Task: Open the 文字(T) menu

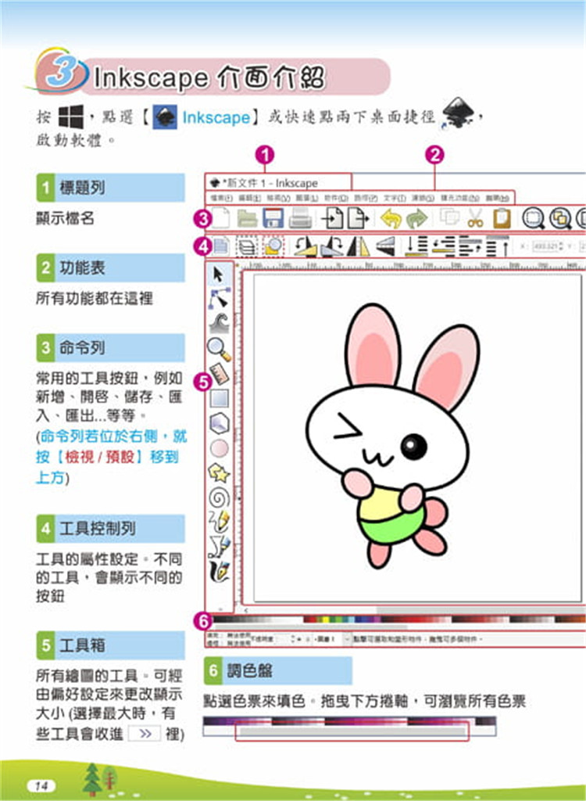Action: tap(394, 198)
